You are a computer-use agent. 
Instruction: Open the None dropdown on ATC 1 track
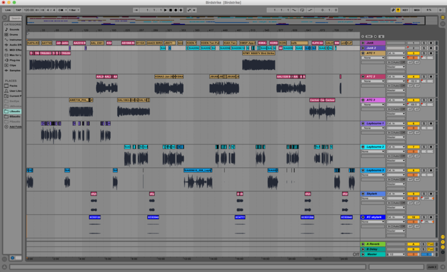[x=373, y=58]
